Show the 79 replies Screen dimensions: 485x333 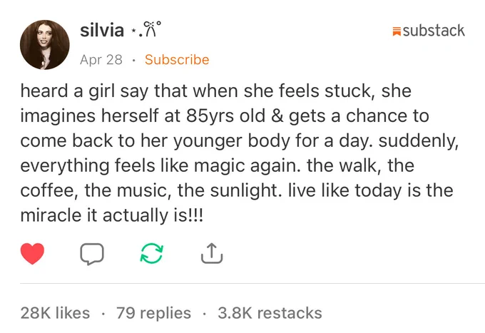point(154,313)
